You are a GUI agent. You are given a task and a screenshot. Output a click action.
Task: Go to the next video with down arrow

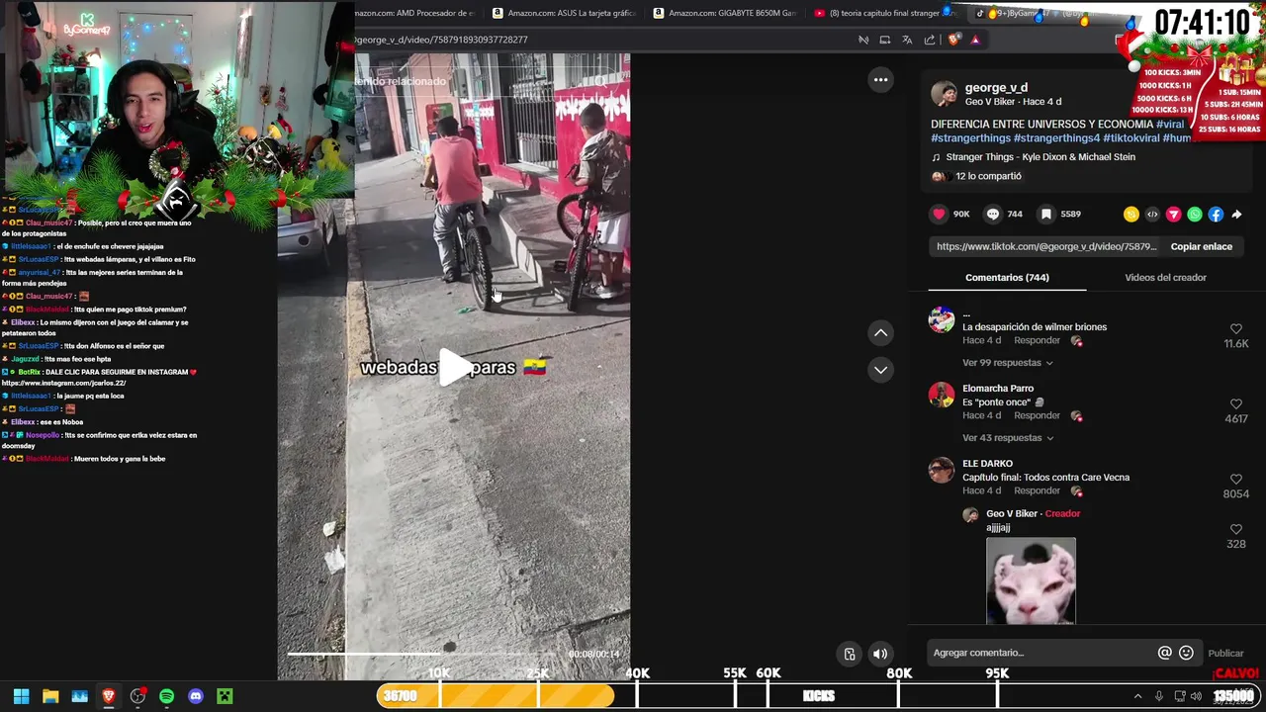click(x=880, y=370)
